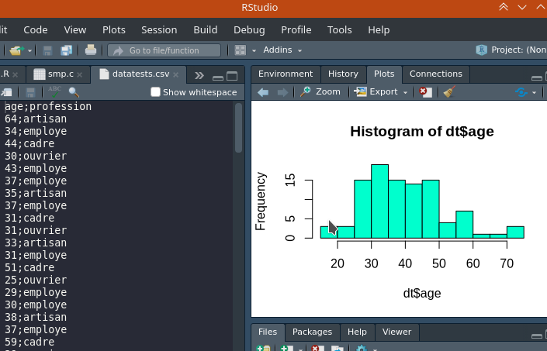Viewport: 547px width, 351px height.
Task: Minimize the Plots pane
Action: point(537,77)
